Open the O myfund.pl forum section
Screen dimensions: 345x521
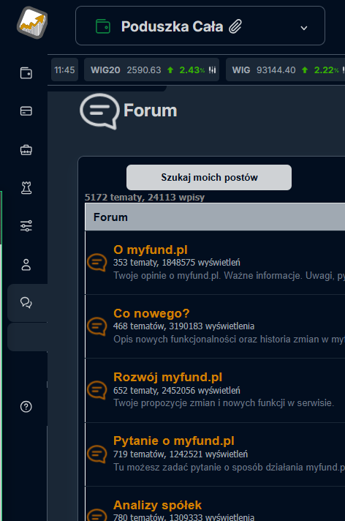click(x=151, y=250)
